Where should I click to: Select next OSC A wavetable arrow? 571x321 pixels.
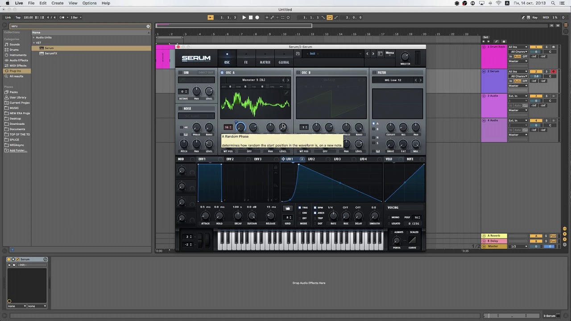[288, 80]
